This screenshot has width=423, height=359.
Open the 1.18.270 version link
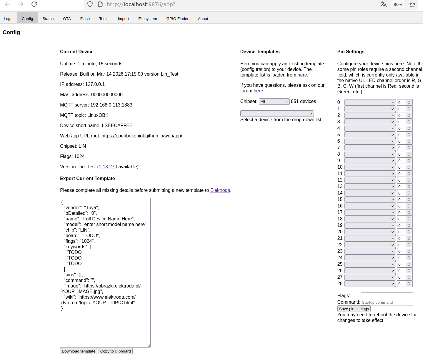(x=108, y=167)
